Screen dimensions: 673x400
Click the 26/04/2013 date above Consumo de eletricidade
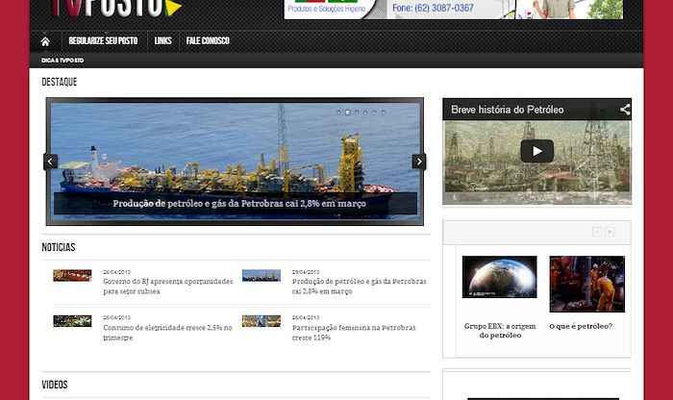click(x=116, y=317)
